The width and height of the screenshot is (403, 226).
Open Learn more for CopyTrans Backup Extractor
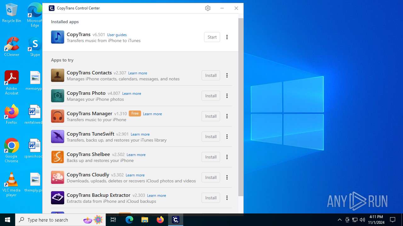[156, 196]
